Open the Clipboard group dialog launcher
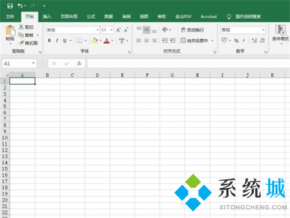Image resolution: width=290 pixels, height=218 pixels. click(40, 52)
